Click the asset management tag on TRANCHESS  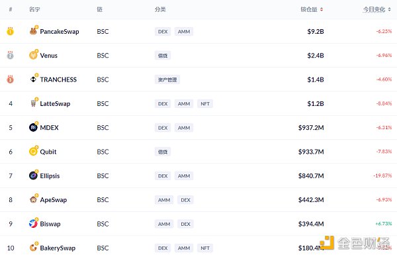coord(167,79)
